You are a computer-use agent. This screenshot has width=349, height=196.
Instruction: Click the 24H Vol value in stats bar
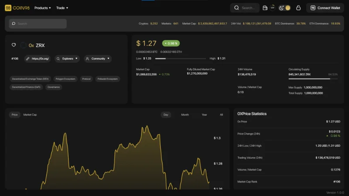257,24
